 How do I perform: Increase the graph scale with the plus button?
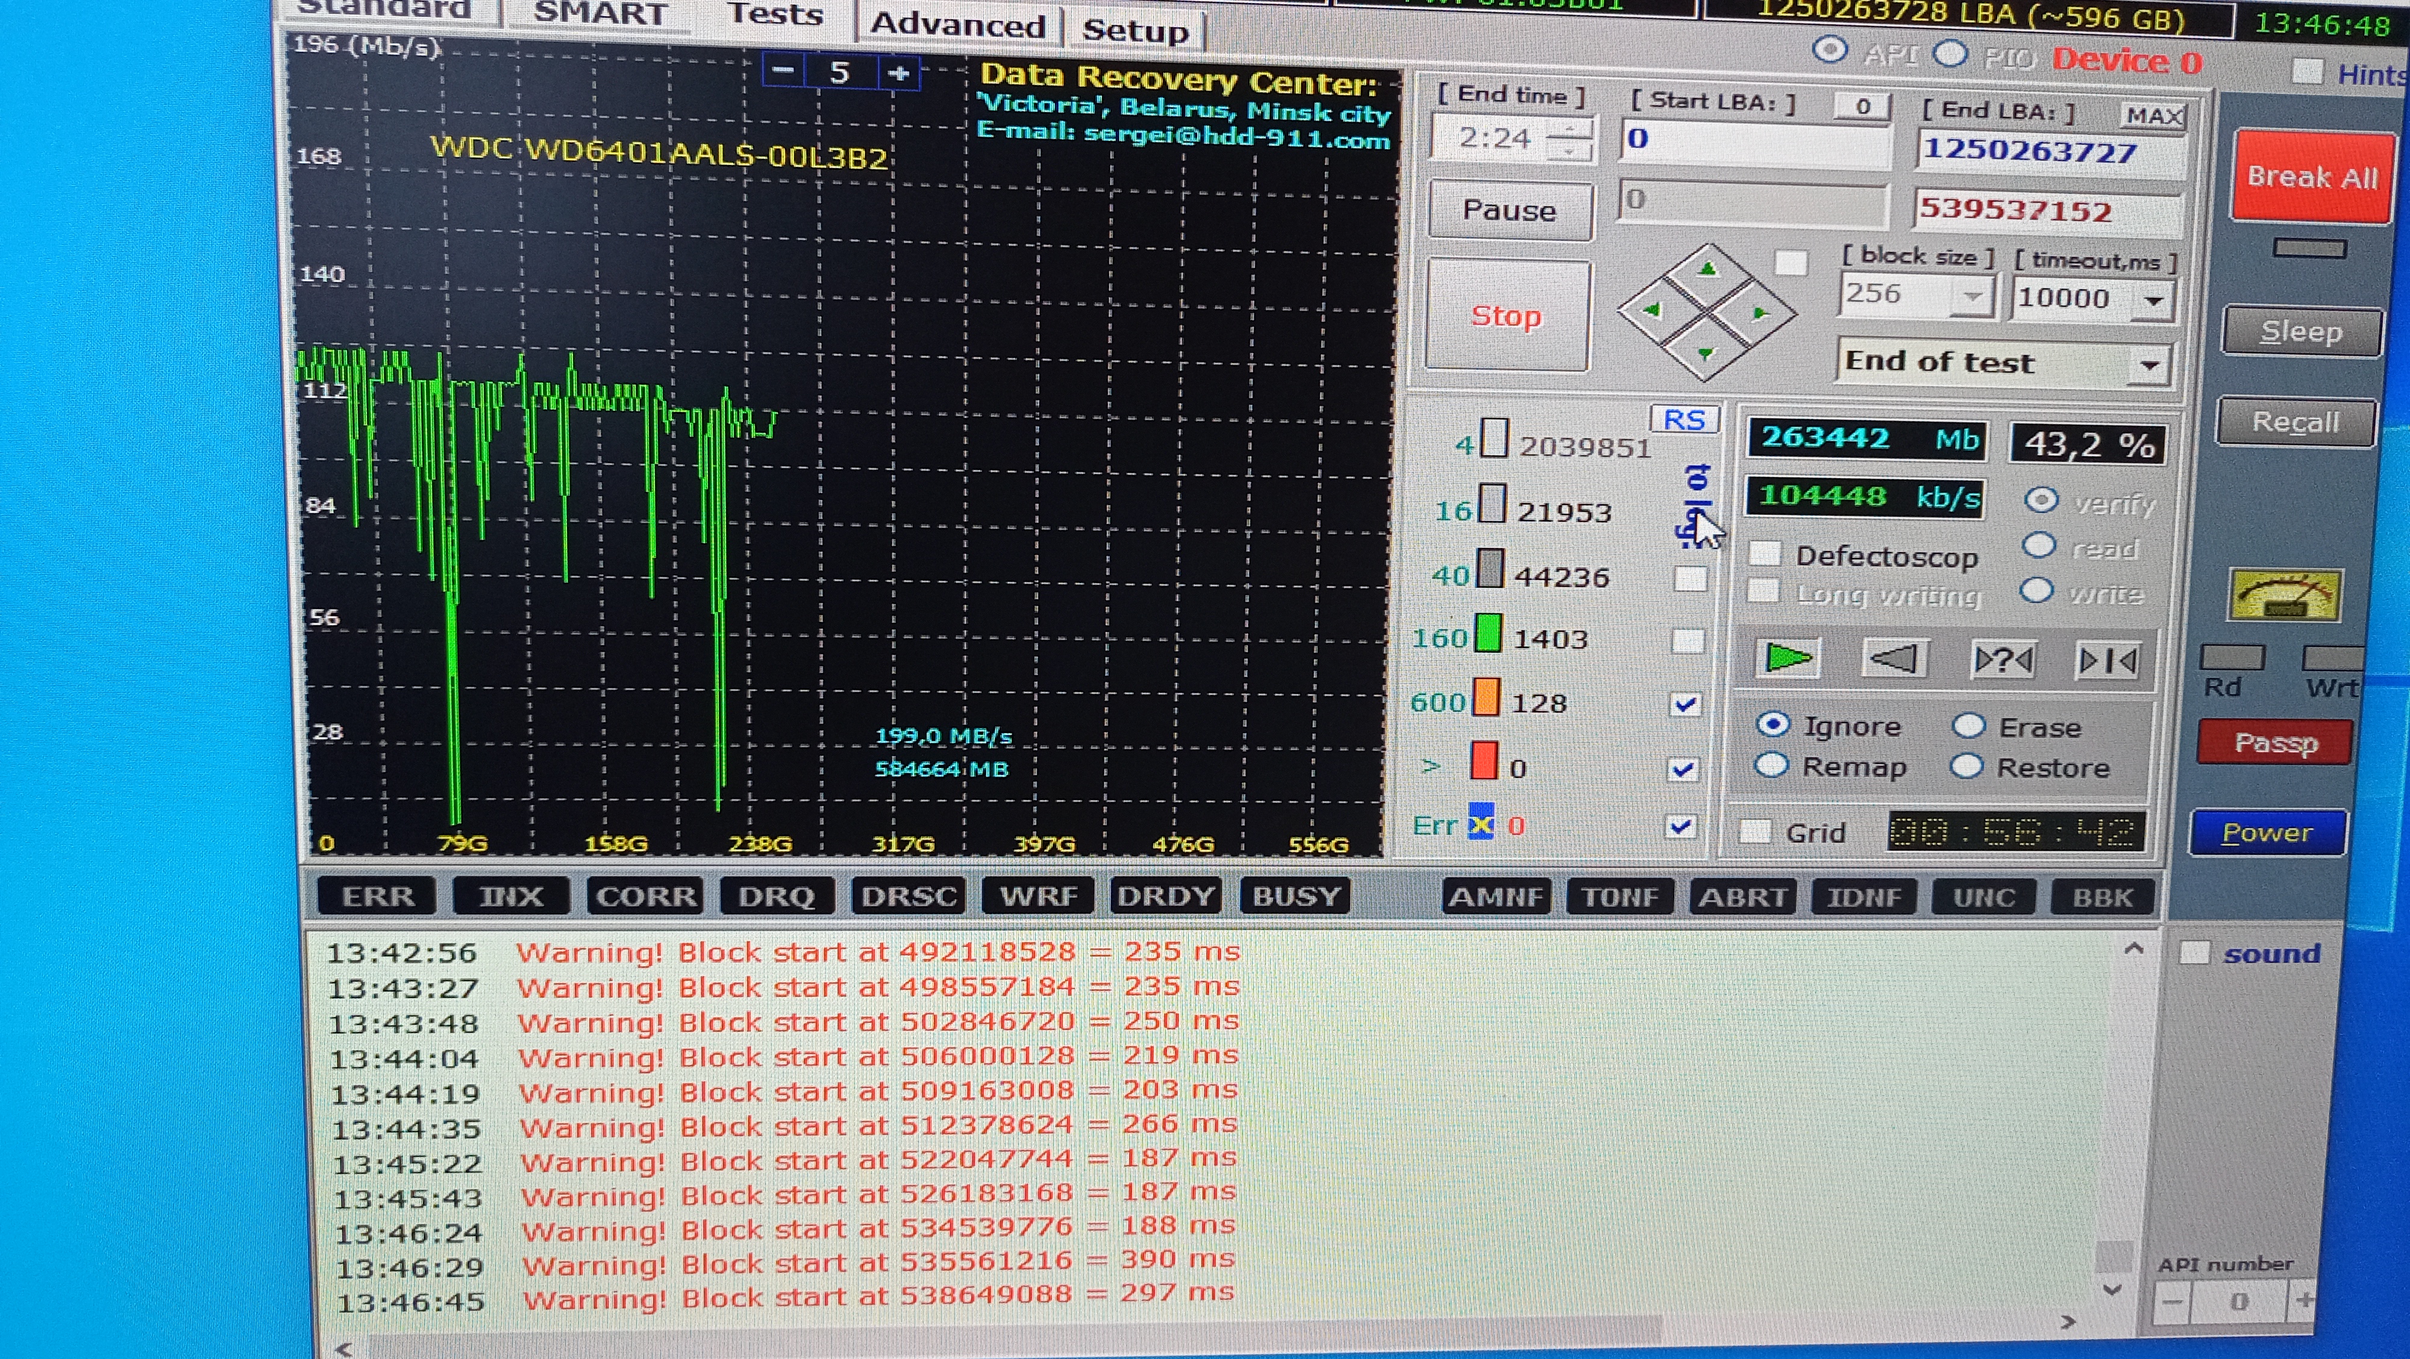898,74
